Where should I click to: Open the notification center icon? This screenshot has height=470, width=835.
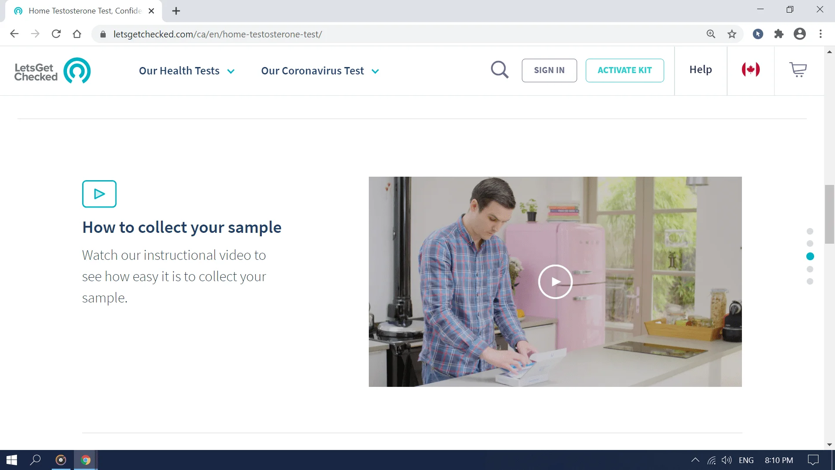coord(813,460)
